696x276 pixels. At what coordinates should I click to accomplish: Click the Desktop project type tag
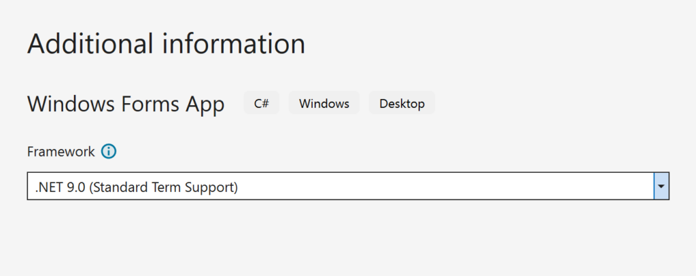click(402, 104)
